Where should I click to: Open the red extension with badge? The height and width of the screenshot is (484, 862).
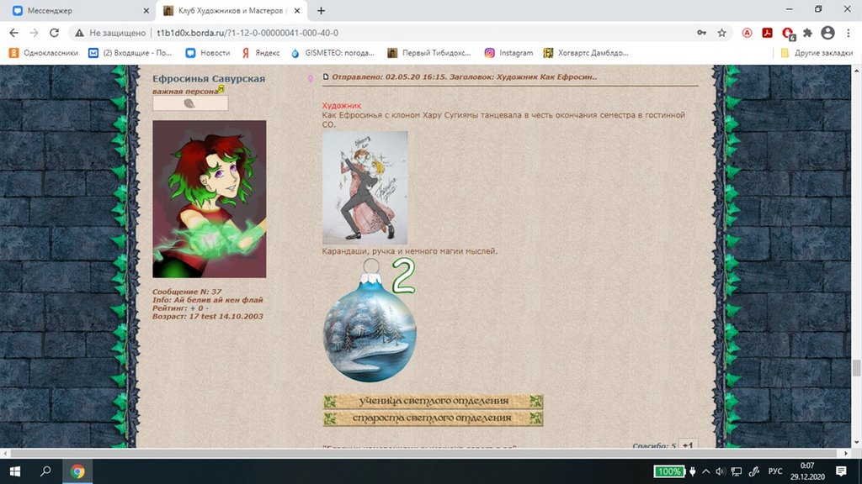(x=788, y=34)
